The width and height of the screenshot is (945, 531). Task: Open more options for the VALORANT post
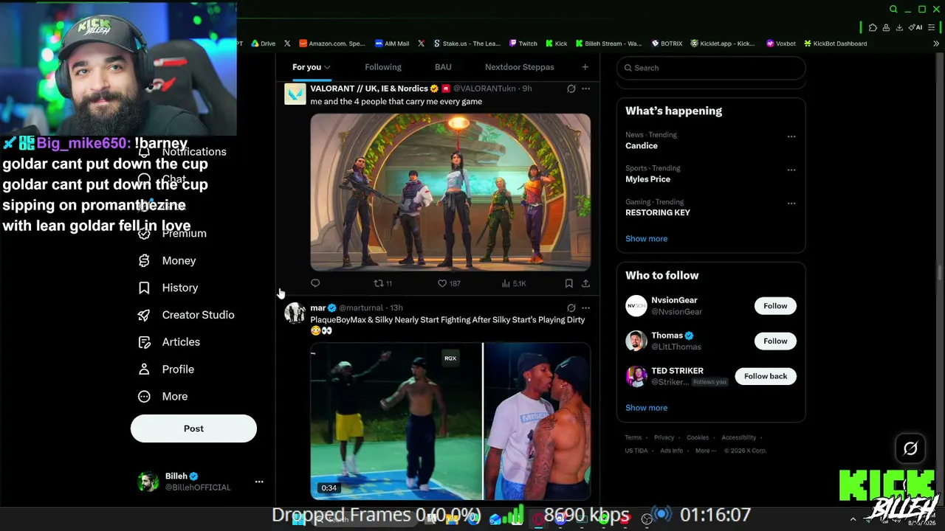[x=585, y=88]
